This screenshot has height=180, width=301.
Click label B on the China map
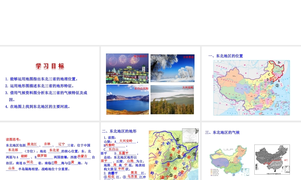tap(279, 62)
